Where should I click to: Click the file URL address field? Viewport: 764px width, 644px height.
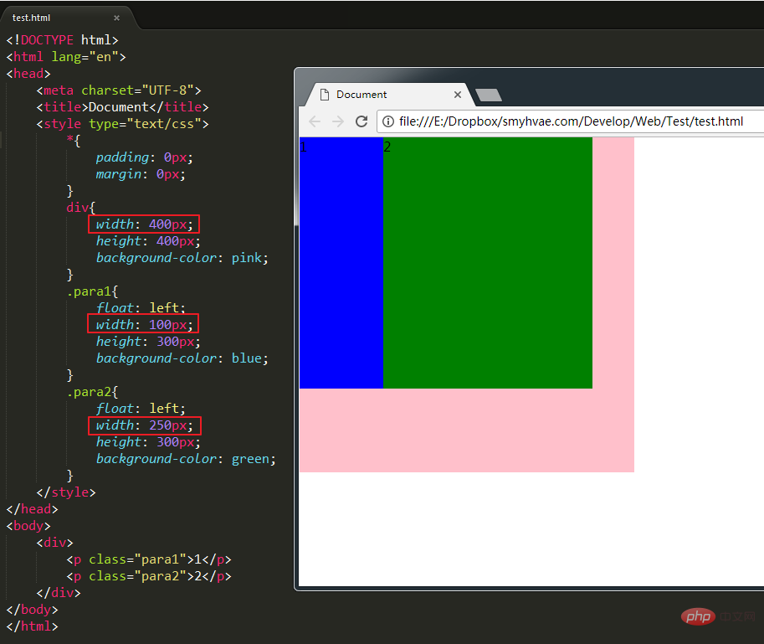click(571, 121)
